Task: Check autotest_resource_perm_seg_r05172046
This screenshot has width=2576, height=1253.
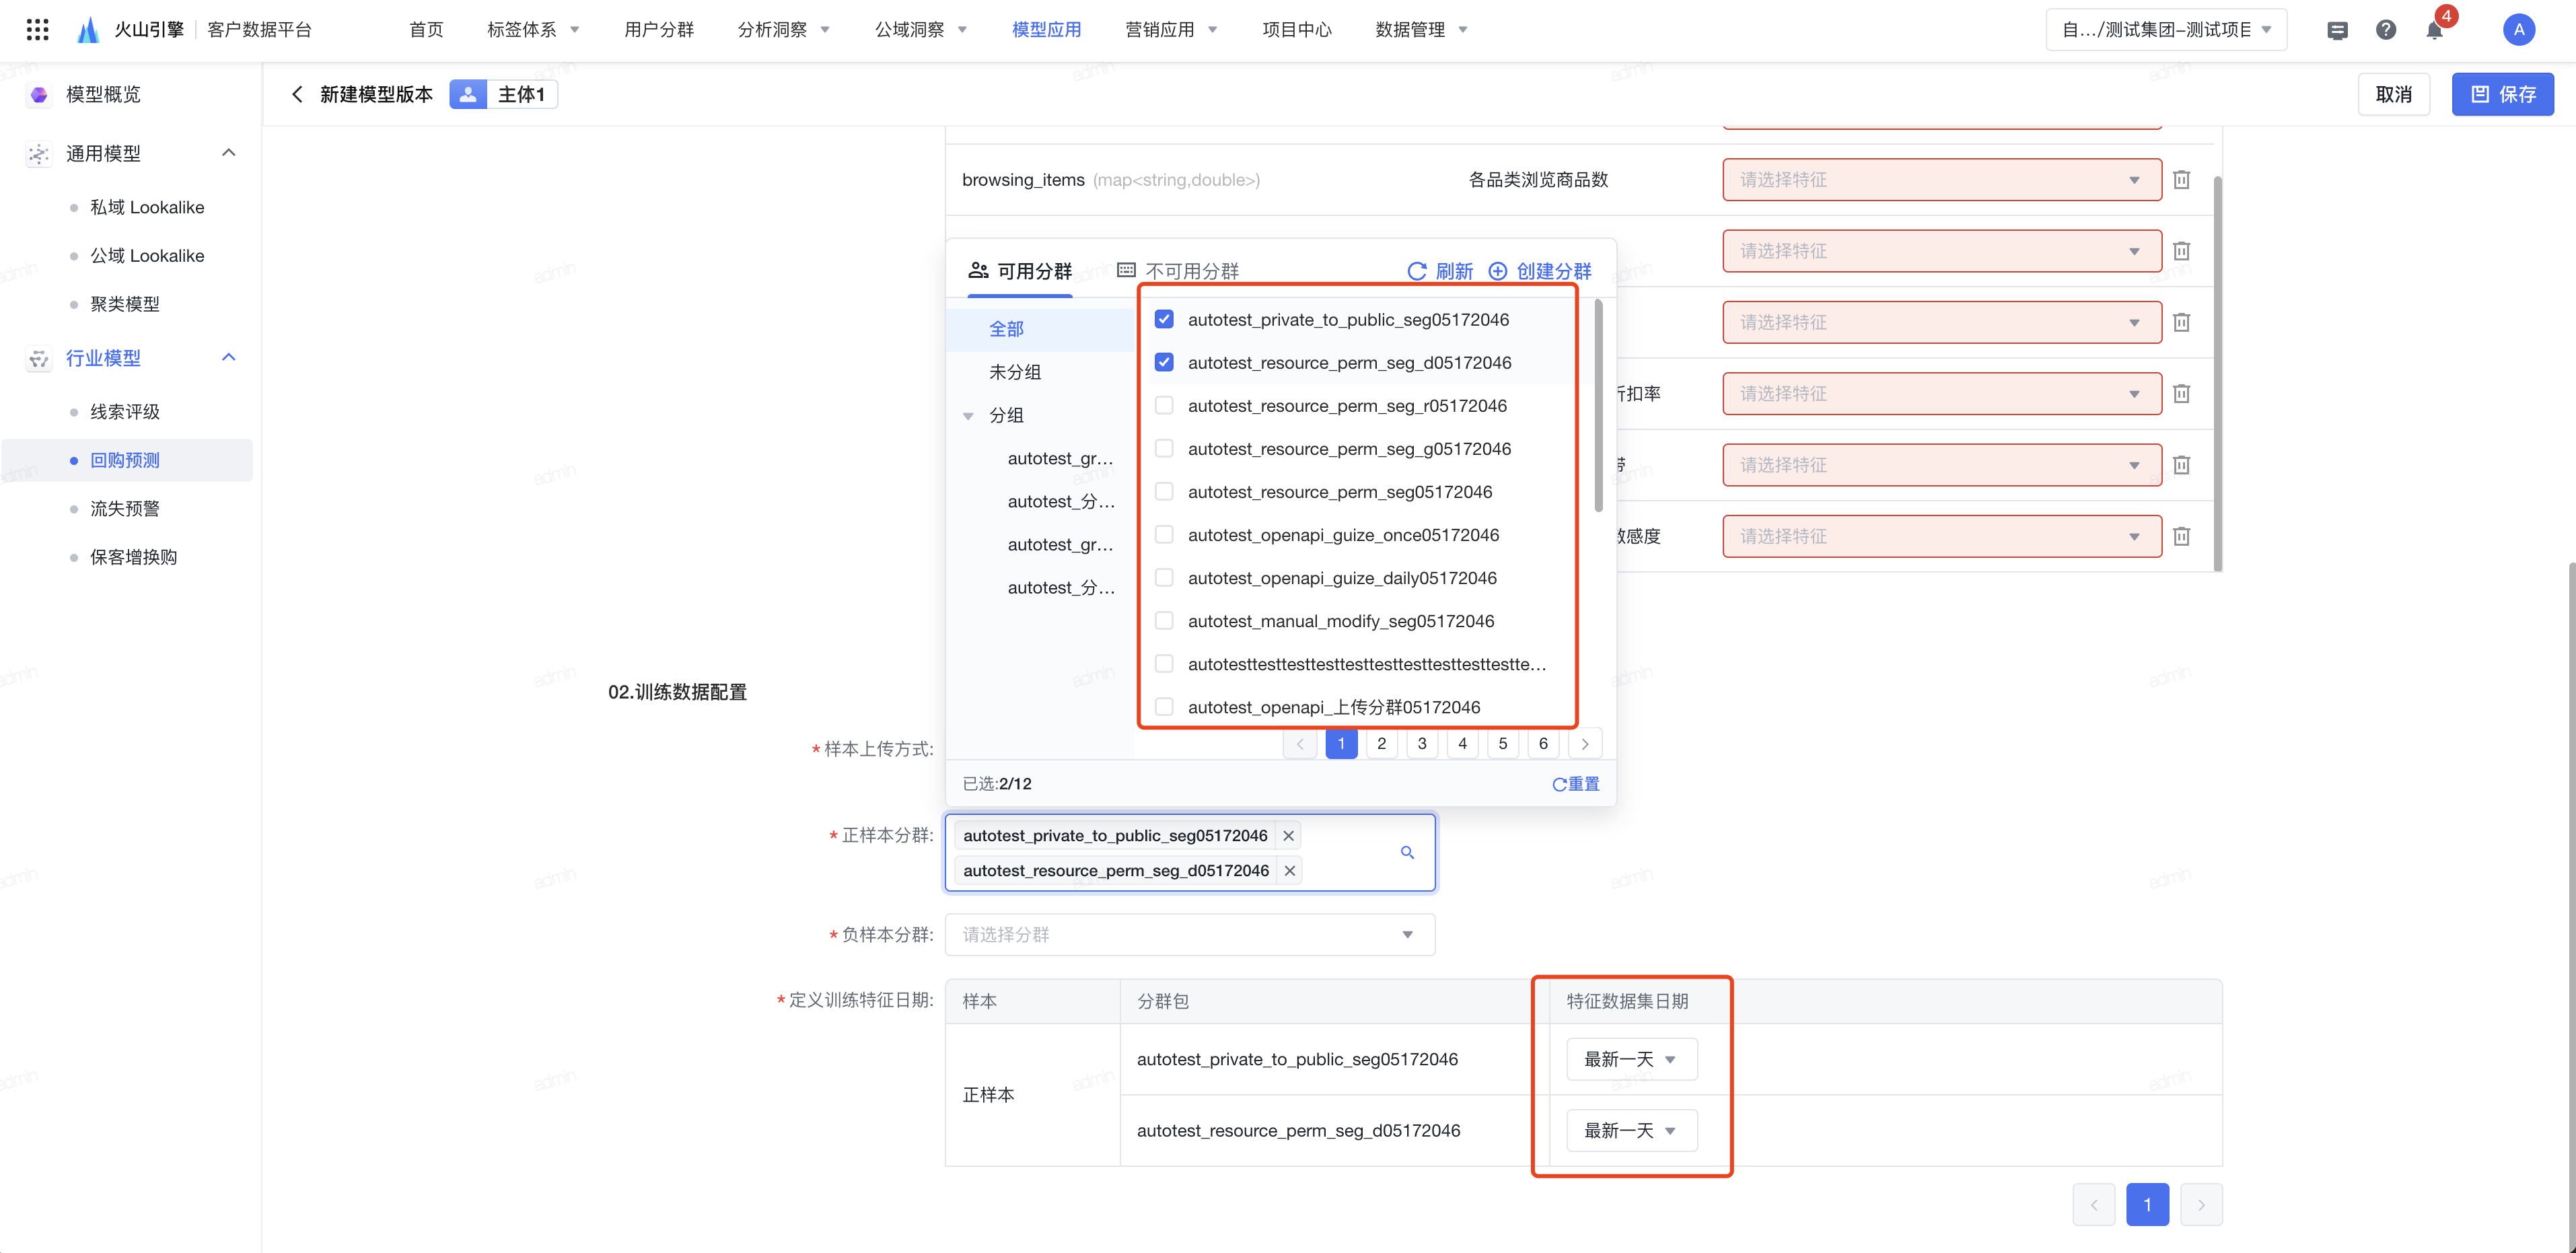Action: [x=1164, y=406]
